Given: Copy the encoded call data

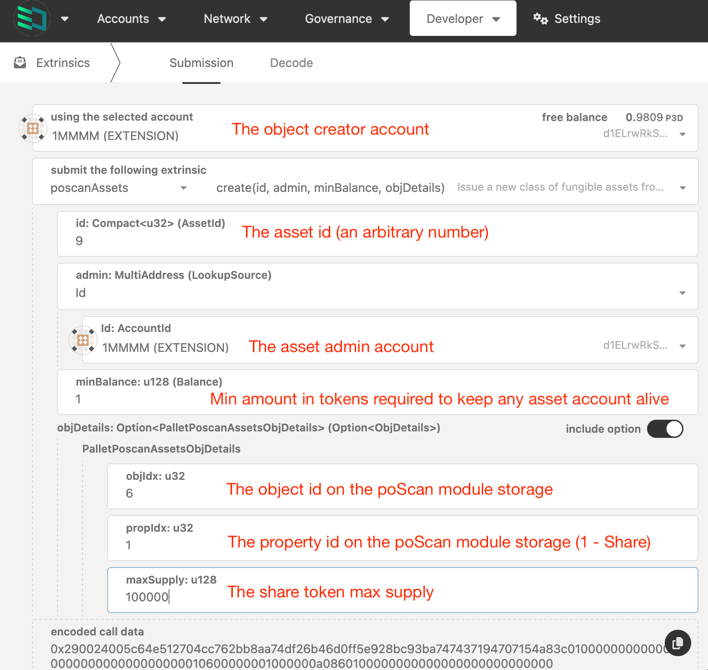Looking at the screenshot, I should point(677,643).
